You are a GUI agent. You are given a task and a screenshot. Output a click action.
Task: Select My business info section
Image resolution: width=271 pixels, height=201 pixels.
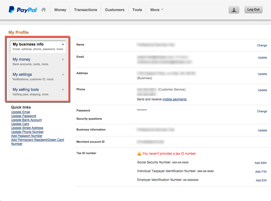tap(38, 46)
